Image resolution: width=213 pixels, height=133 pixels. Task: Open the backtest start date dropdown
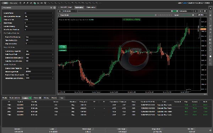pyautogui.click(x=70, y=11)
